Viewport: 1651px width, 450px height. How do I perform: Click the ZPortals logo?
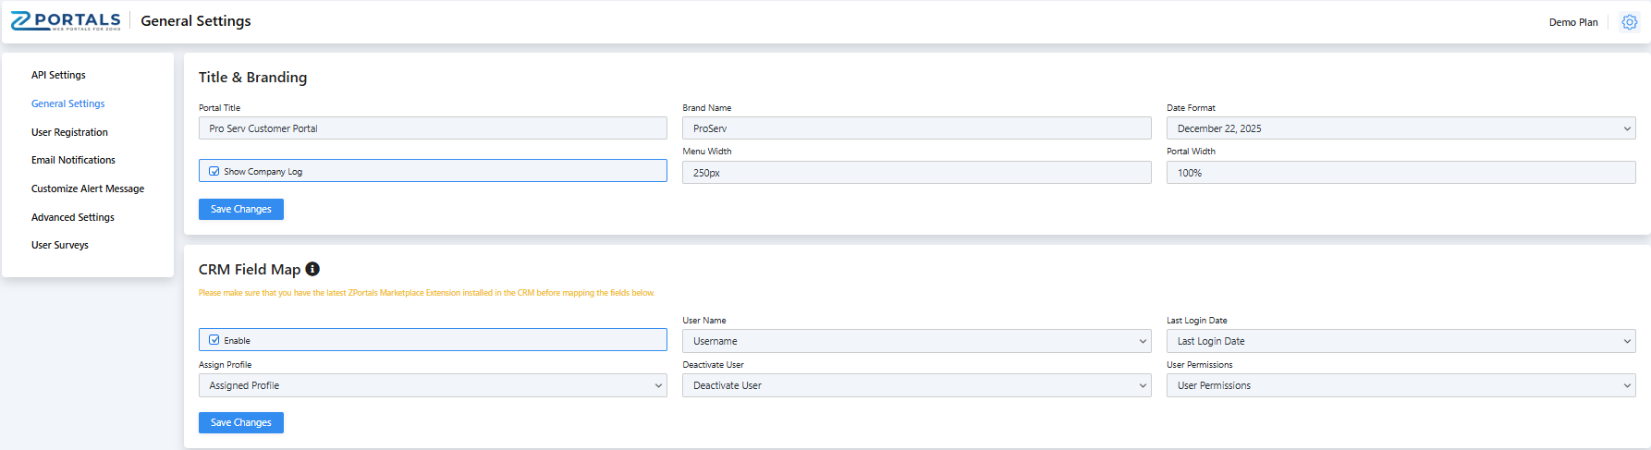coord(65,21)
